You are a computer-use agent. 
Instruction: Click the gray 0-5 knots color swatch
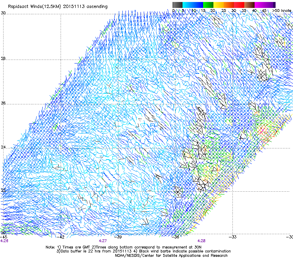(177, 5)
